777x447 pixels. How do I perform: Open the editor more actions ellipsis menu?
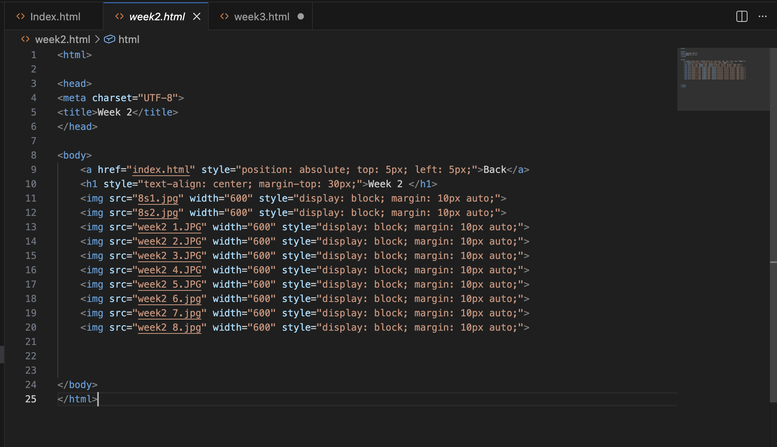(763, 16)
